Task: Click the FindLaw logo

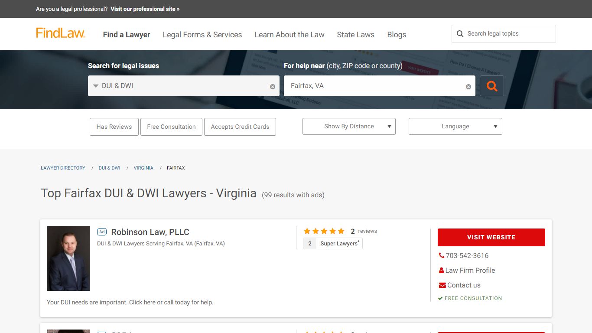Action: (61, 33)
